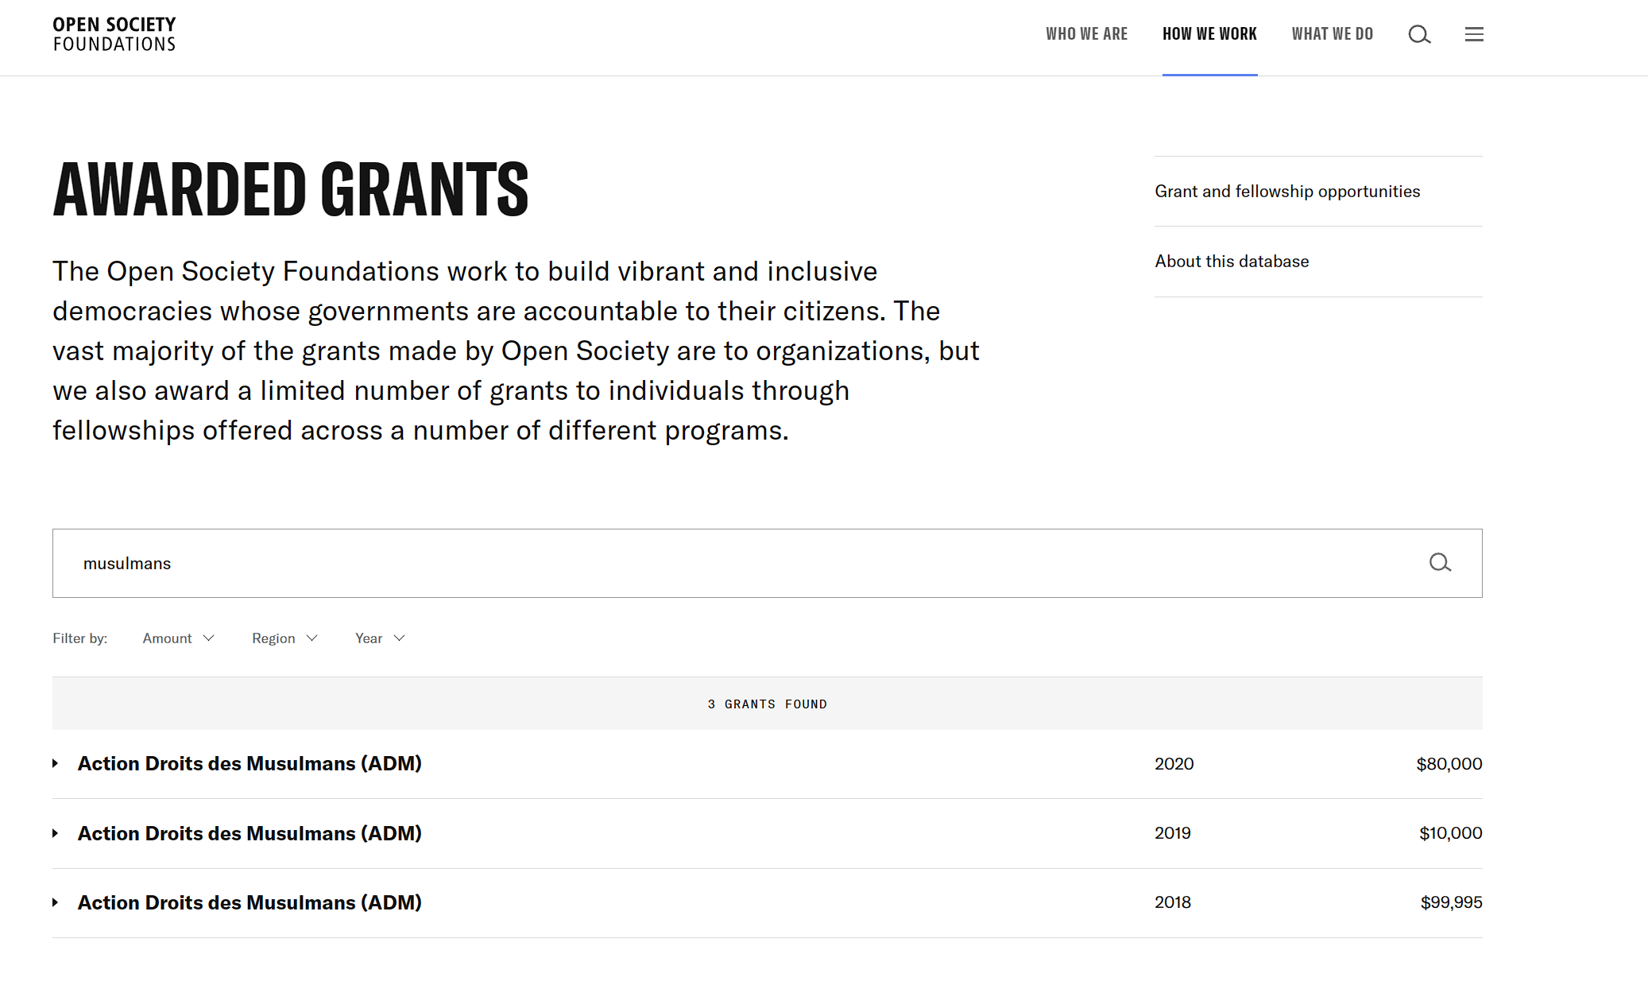The image size is (1648, 989).
Task: Expand the 2020 ADM grant row
Action: click(x=56, y=763)
